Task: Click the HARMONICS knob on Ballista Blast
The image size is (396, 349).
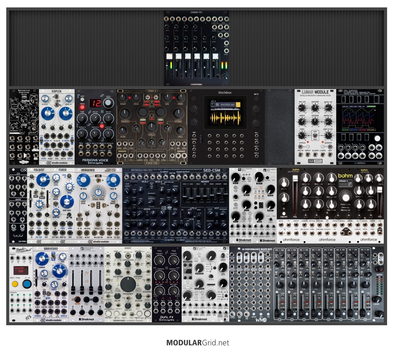Action: pos(188,255)
